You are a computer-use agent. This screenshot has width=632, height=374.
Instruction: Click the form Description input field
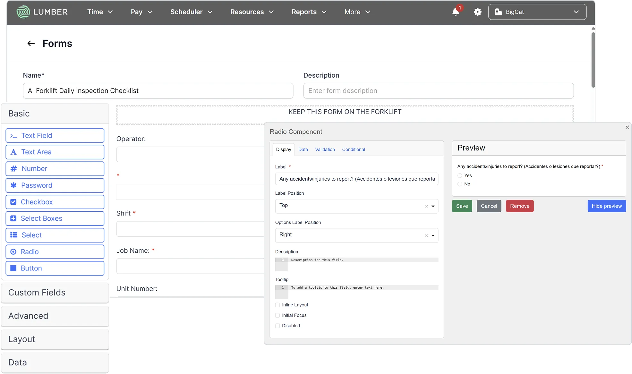(x=438, y=91)
